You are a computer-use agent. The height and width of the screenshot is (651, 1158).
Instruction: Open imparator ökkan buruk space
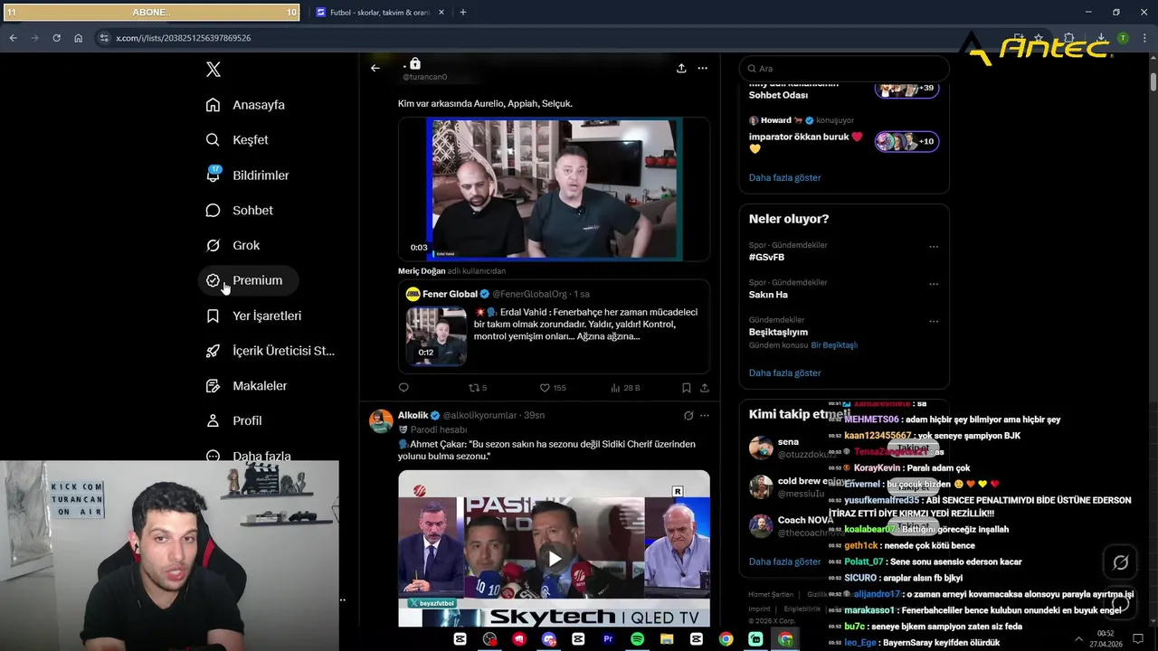click(x=805, y=142)
